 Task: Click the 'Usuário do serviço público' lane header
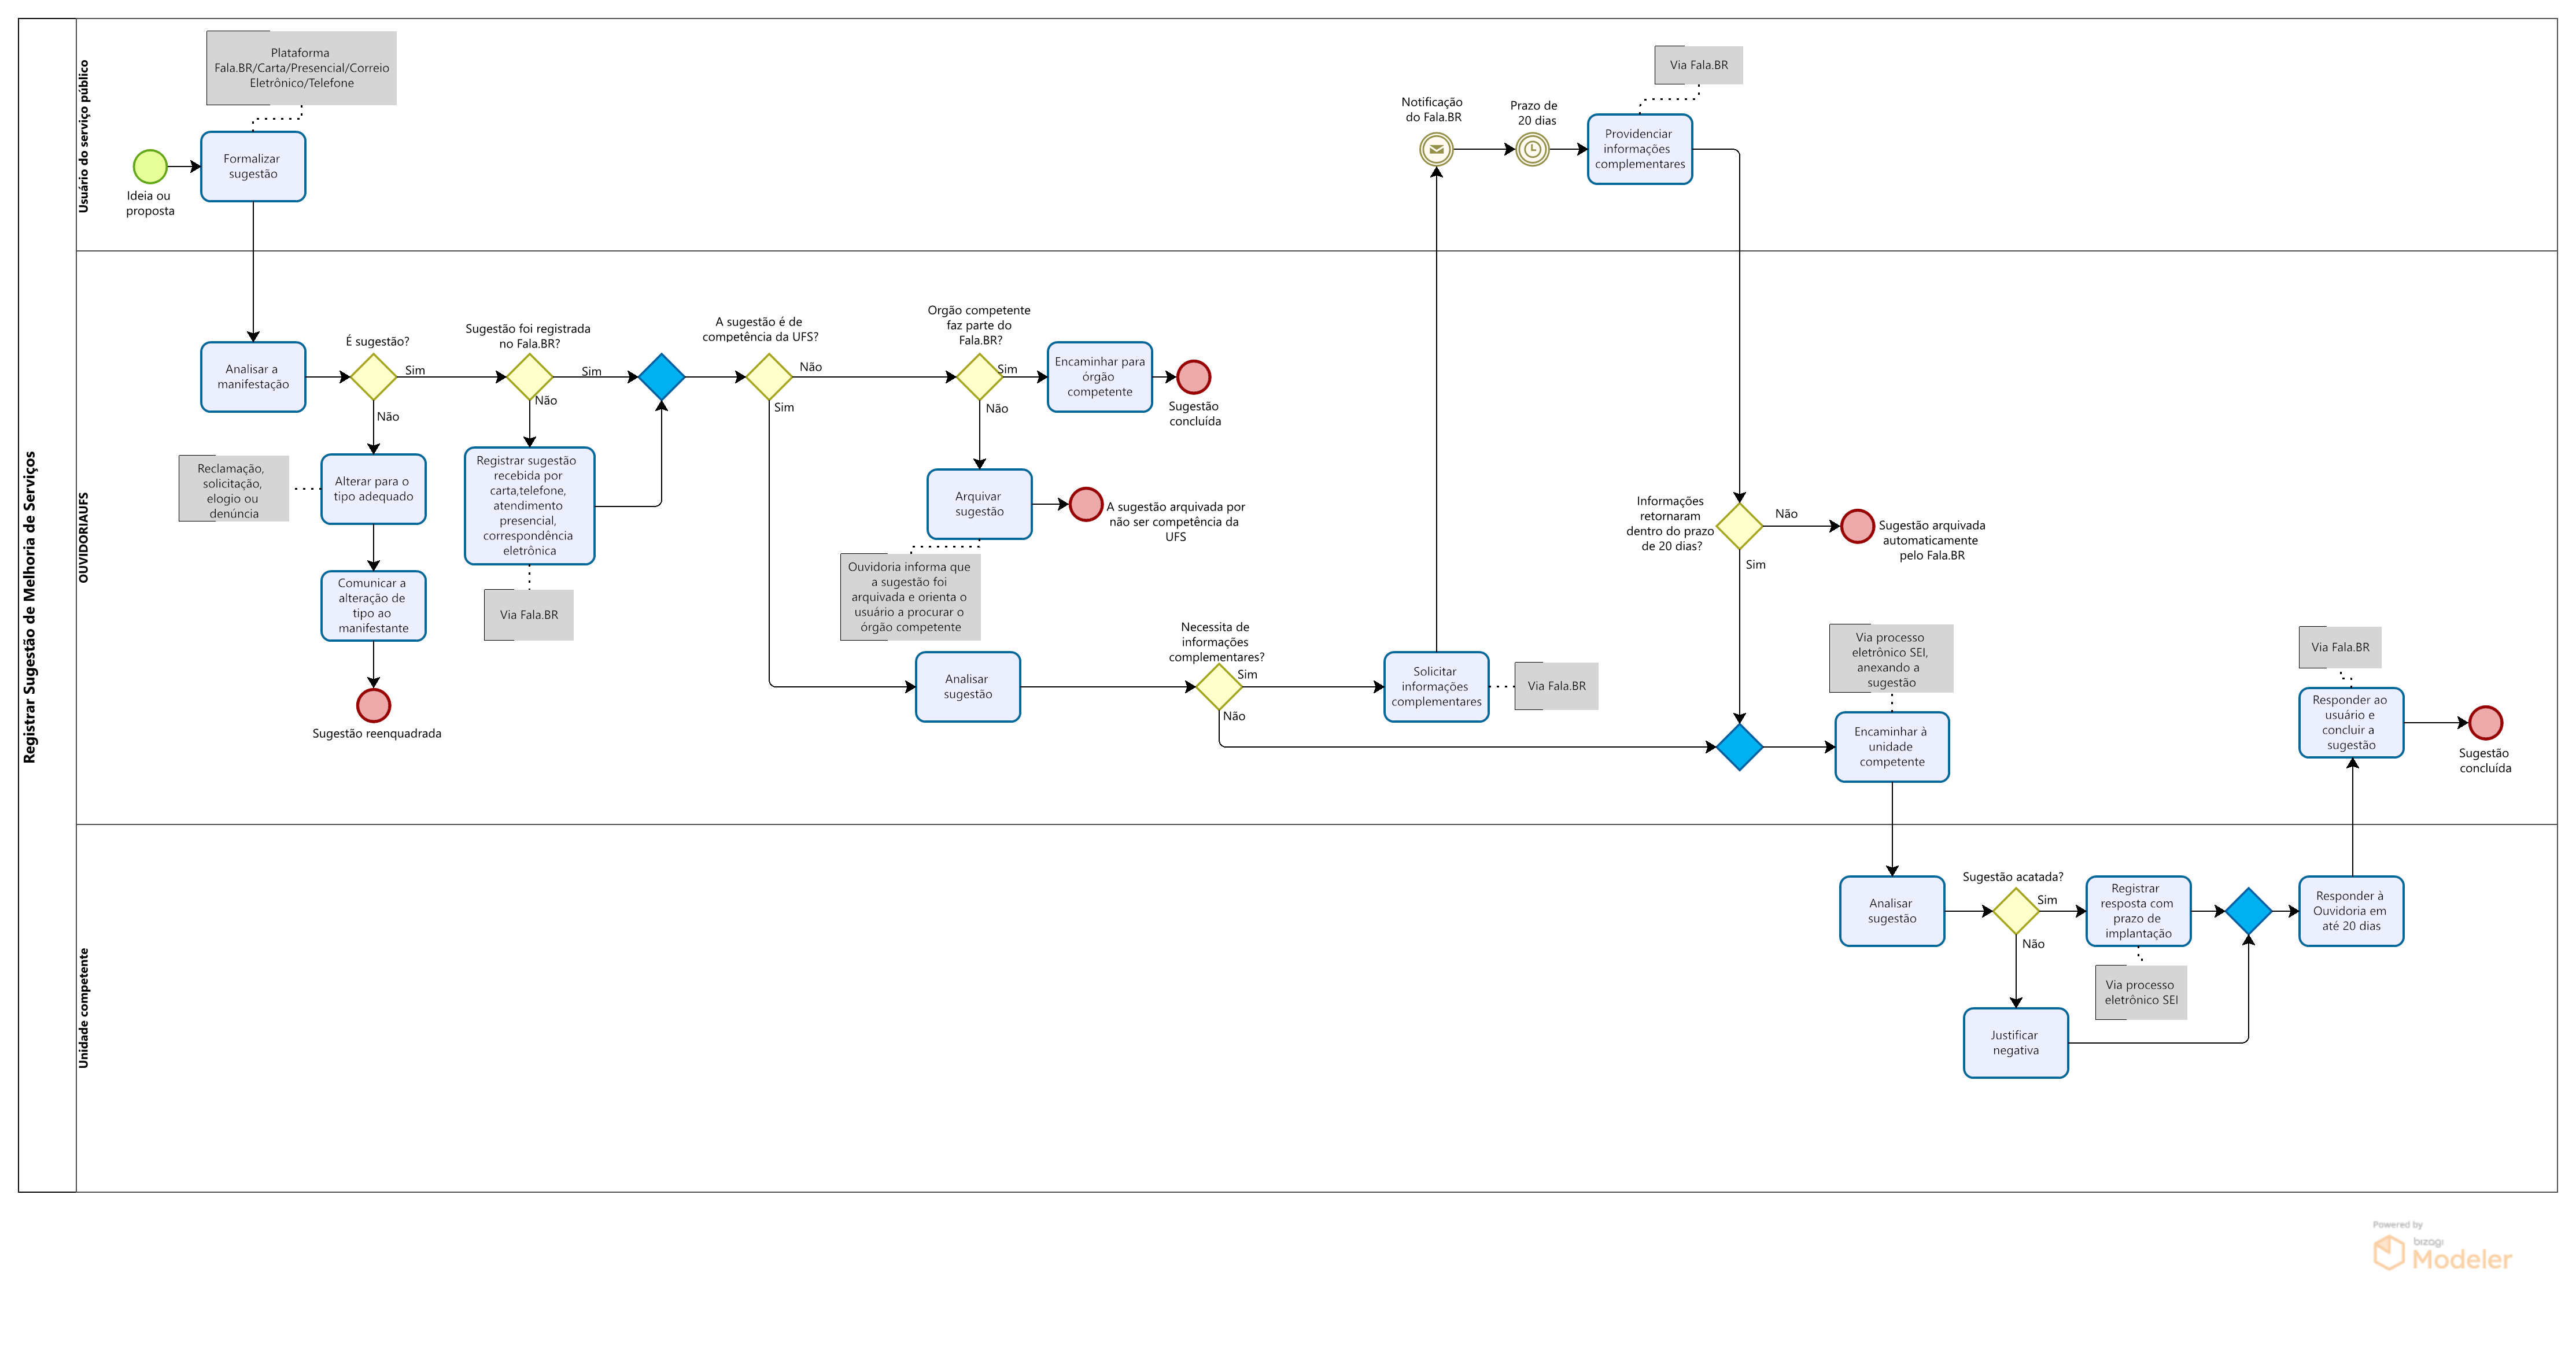[x=84, y=136]
